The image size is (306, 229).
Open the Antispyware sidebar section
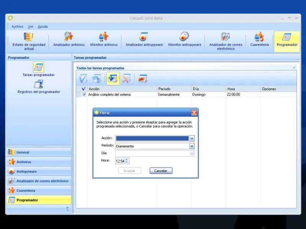(39, 171)
